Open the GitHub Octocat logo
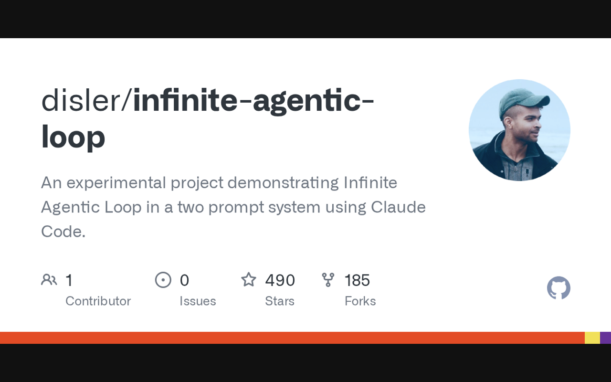Screen dimensions: 611x382 [558, 288]
